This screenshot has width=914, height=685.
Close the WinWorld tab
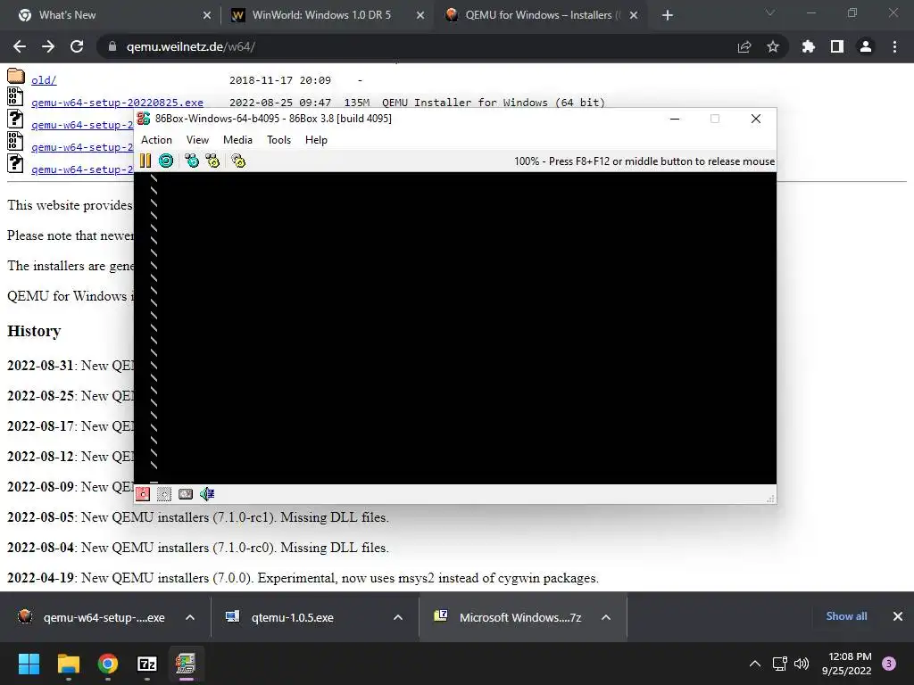(420, 15)
